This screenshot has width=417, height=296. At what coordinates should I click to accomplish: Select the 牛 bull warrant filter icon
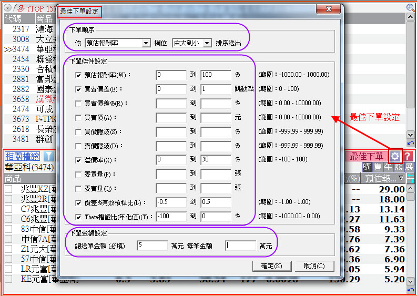[388, 167]
